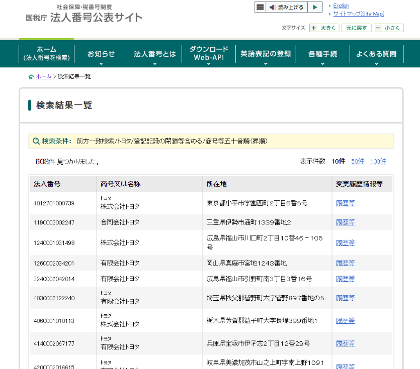Open the お知らせ menu

tap(101, 54)
